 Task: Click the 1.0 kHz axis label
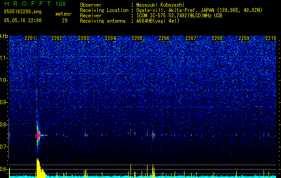click(x=4, y=80)
